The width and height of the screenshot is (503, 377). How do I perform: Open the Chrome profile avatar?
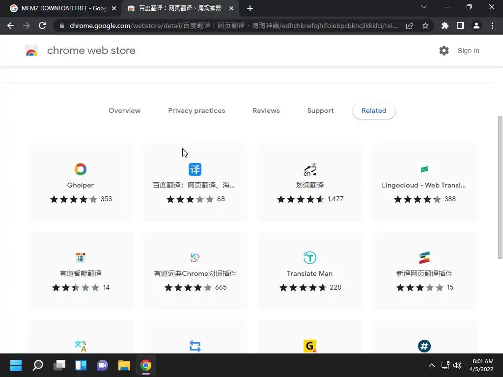tap(476, 26)
